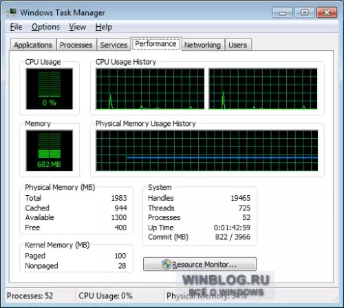The height and width of the screenshot is (308, 344).
Task: Click the shield icon on Resource Monitor button
Action: 166,264
